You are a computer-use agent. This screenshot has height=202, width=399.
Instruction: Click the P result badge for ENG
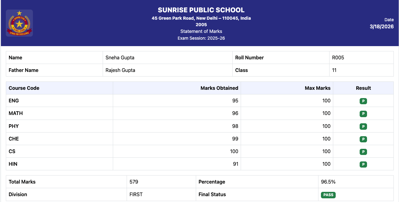coord(363,101)
